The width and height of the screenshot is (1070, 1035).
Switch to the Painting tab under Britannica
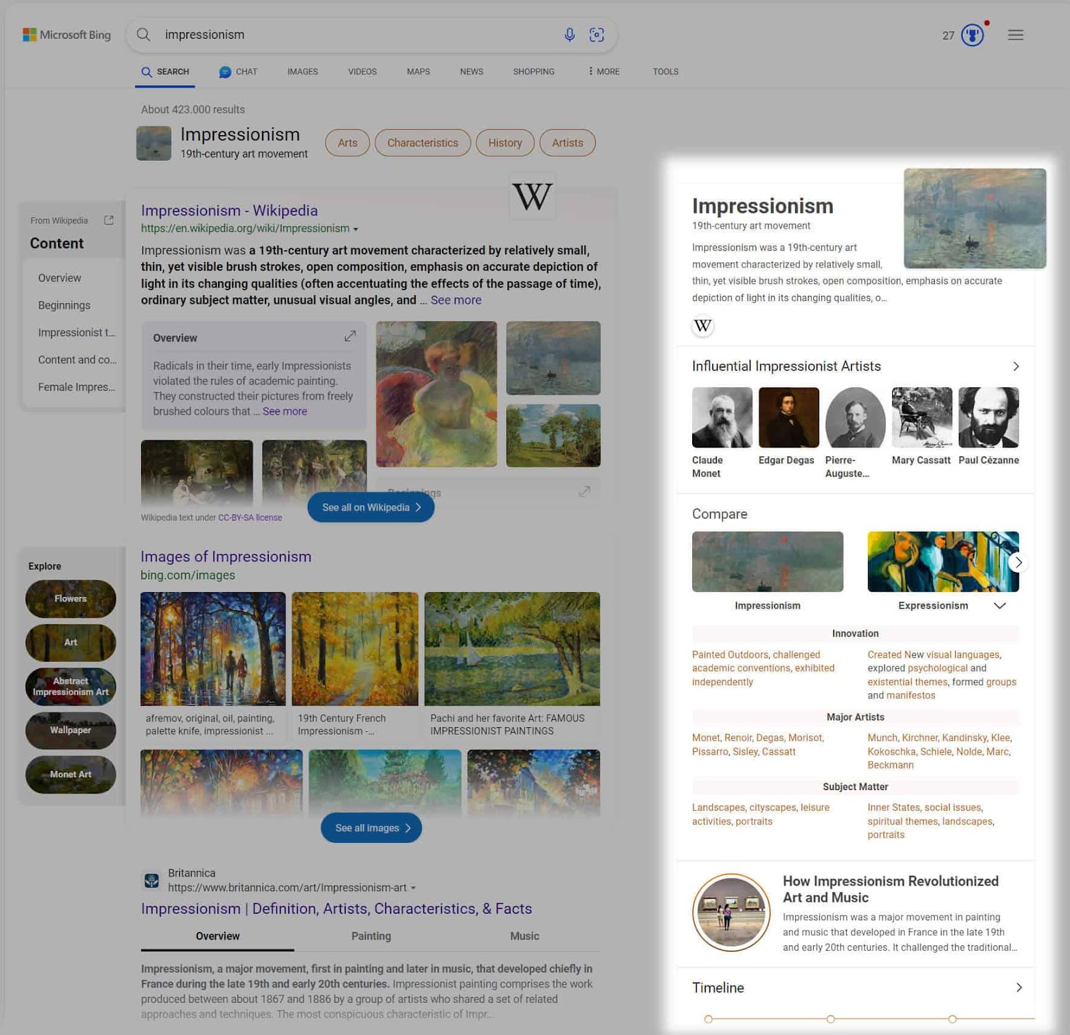point(371,936)
